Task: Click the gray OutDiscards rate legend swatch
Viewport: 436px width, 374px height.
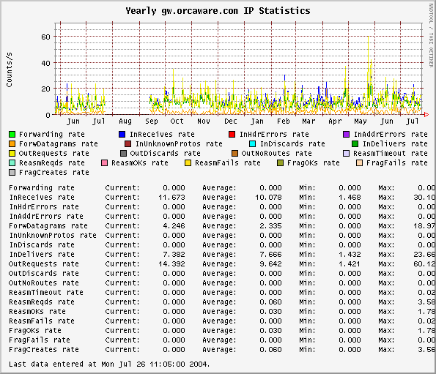Action: pyautogui.click(x=123, y=153)
